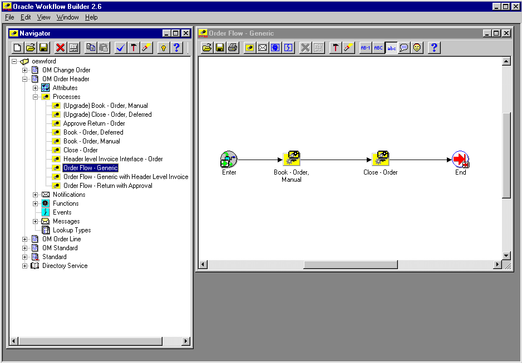Open file from Order Flow window toolbar
The height and width of the screenshot is (363, 522).
tap(206, 48)
